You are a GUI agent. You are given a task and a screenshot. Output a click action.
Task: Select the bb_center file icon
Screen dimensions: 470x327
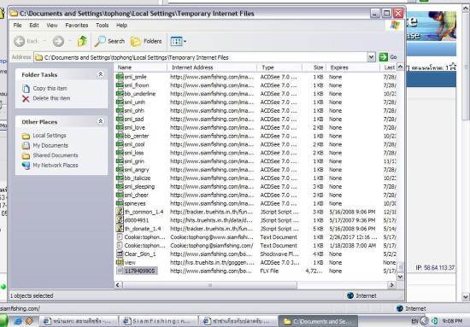tap(120, 136)
